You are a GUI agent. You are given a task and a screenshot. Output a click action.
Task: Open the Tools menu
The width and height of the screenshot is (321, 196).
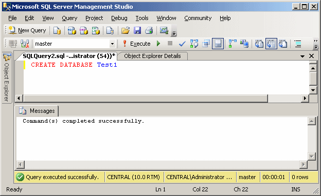(142, 18)
